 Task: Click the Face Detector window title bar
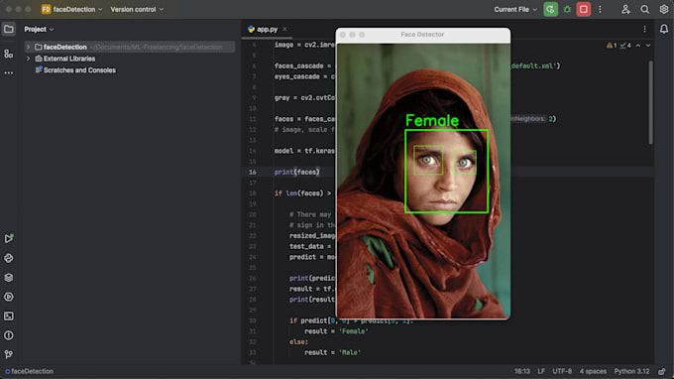click(x=423, y=35)
